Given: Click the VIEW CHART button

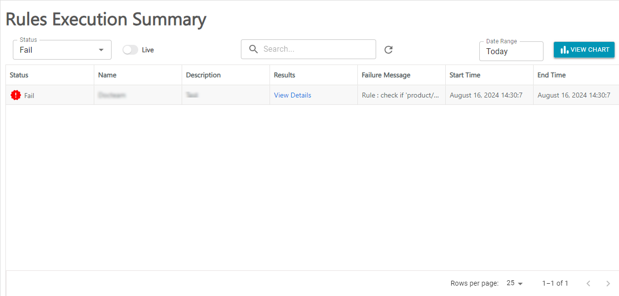Looking at the screenshot, I should coord(584,50).
